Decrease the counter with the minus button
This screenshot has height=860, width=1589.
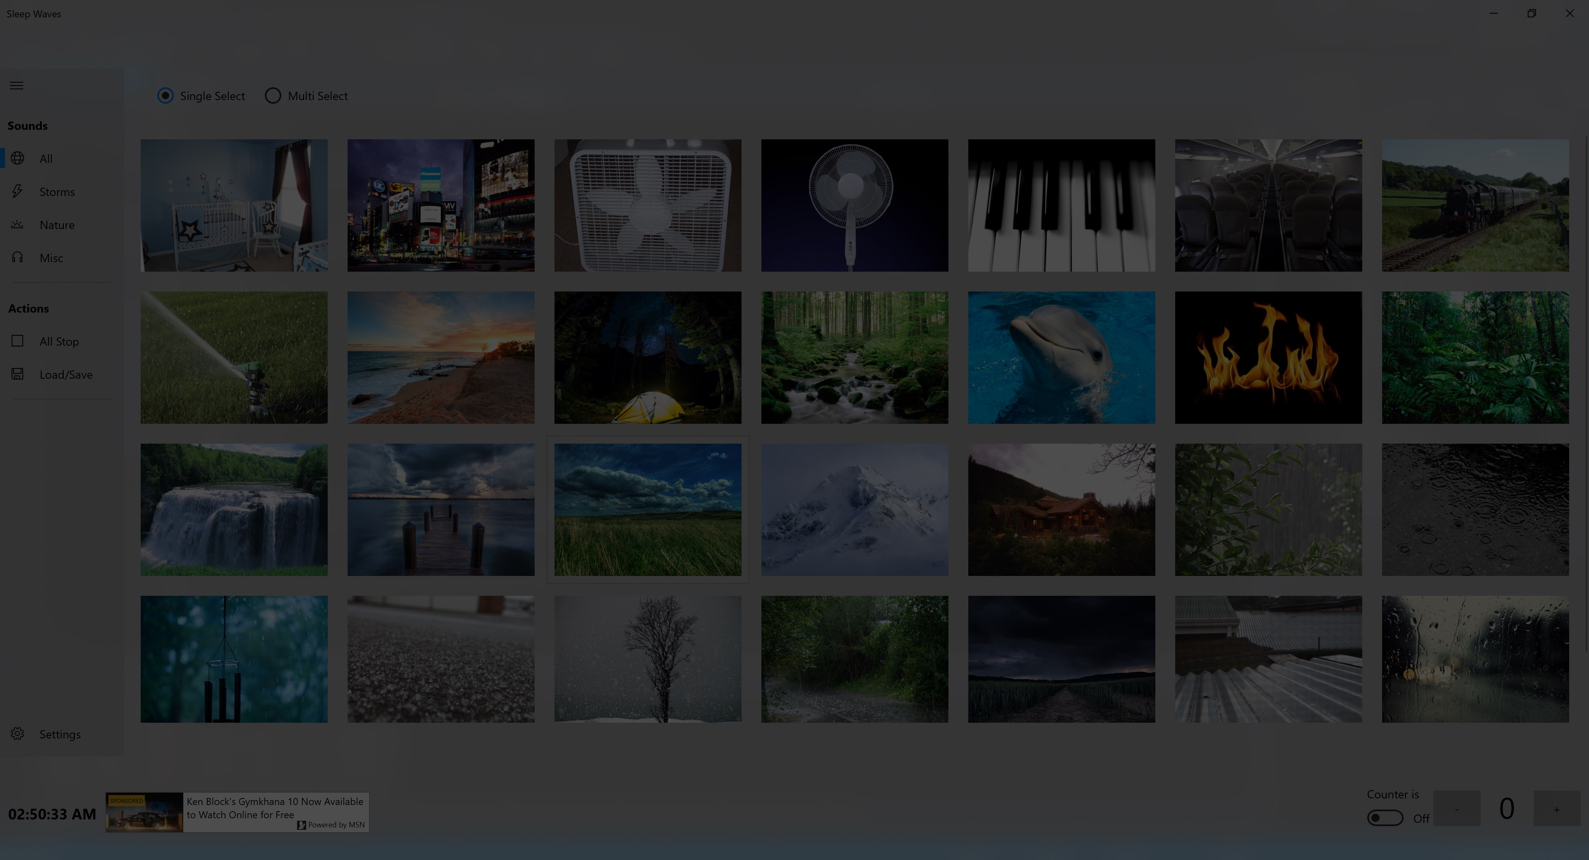coord(1457,808)
